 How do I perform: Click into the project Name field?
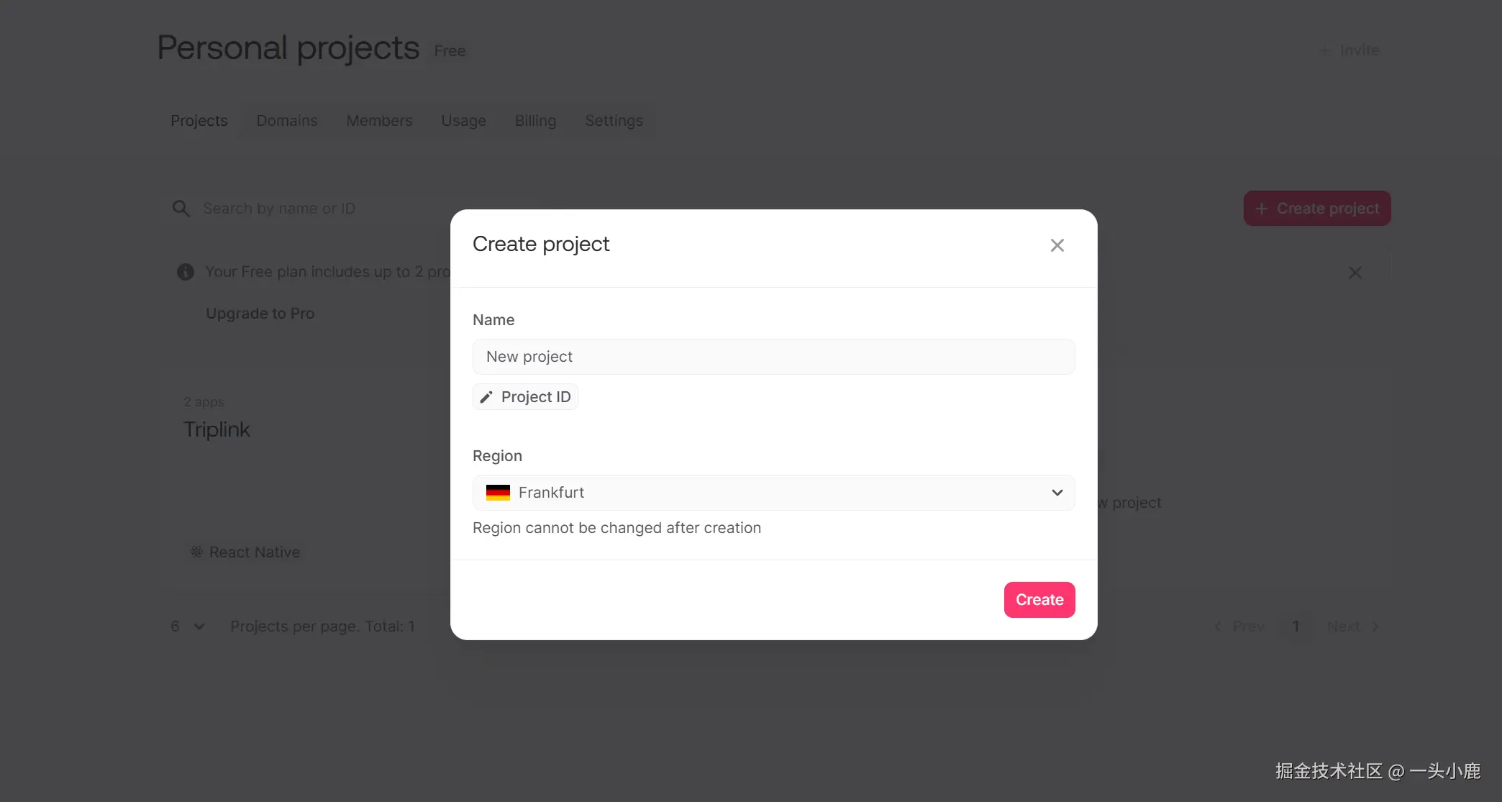(773, 357)
